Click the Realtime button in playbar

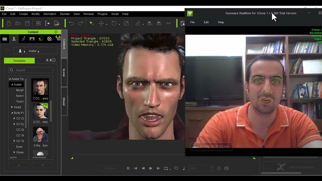pos(110,168)
